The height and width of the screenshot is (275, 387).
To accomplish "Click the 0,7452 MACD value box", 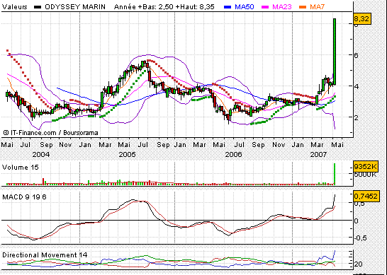I will [366, 197].
